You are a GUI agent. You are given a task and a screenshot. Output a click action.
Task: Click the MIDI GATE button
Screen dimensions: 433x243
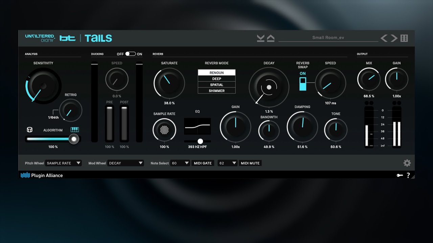tap(203, 163)
